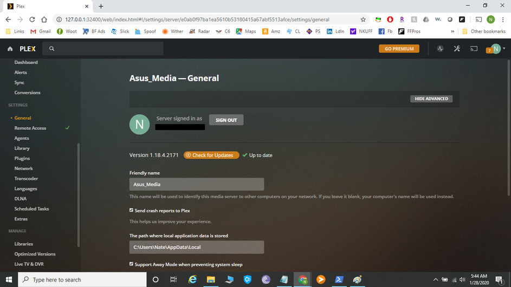Viewport: 511px width, 287px height.
Task: Open the Maps bookmark
Action: click(x=246, y=31)
